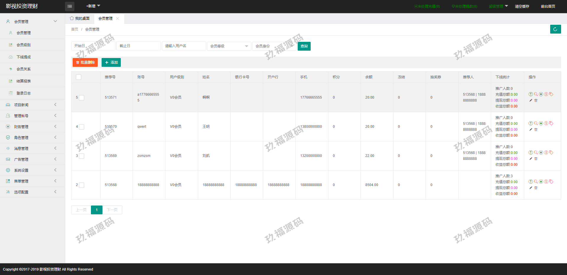Open 会员级别 in the sidebar
Image resolution: width=567 pixels, height=275 pixels.
click(x=24, y=45)
